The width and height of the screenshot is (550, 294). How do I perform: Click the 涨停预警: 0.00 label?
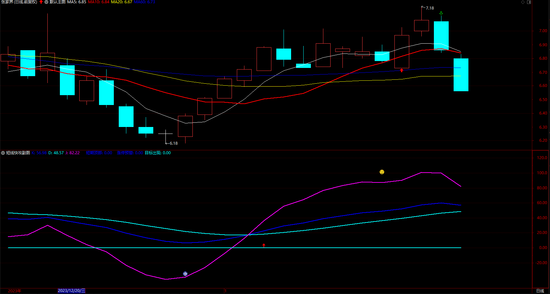coord(130,153)
